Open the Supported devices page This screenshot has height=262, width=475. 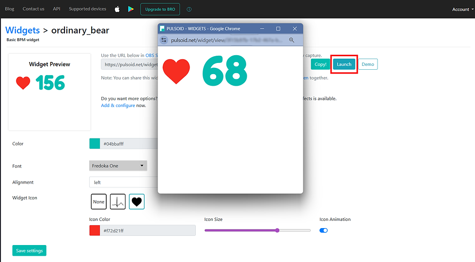point(88,9)
